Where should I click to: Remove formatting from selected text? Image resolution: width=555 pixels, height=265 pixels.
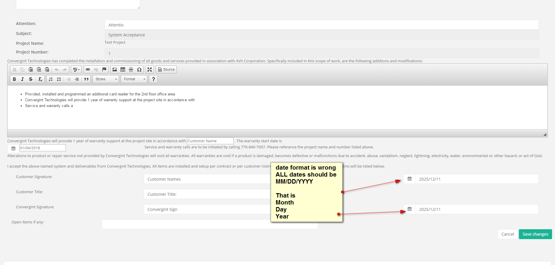pyautogui.click(x=40, y=79)
